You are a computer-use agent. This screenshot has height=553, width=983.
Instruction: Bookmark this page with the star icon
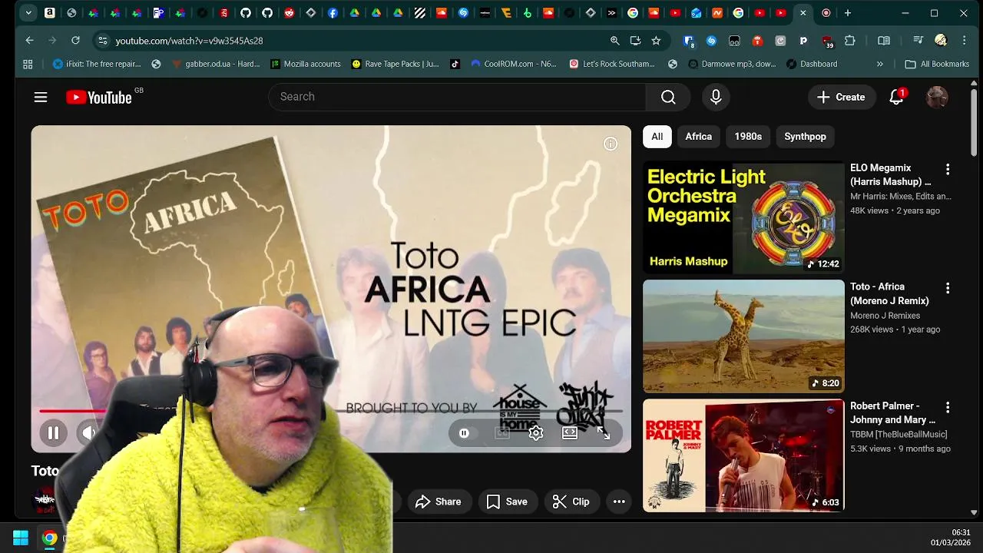point(656,40)
